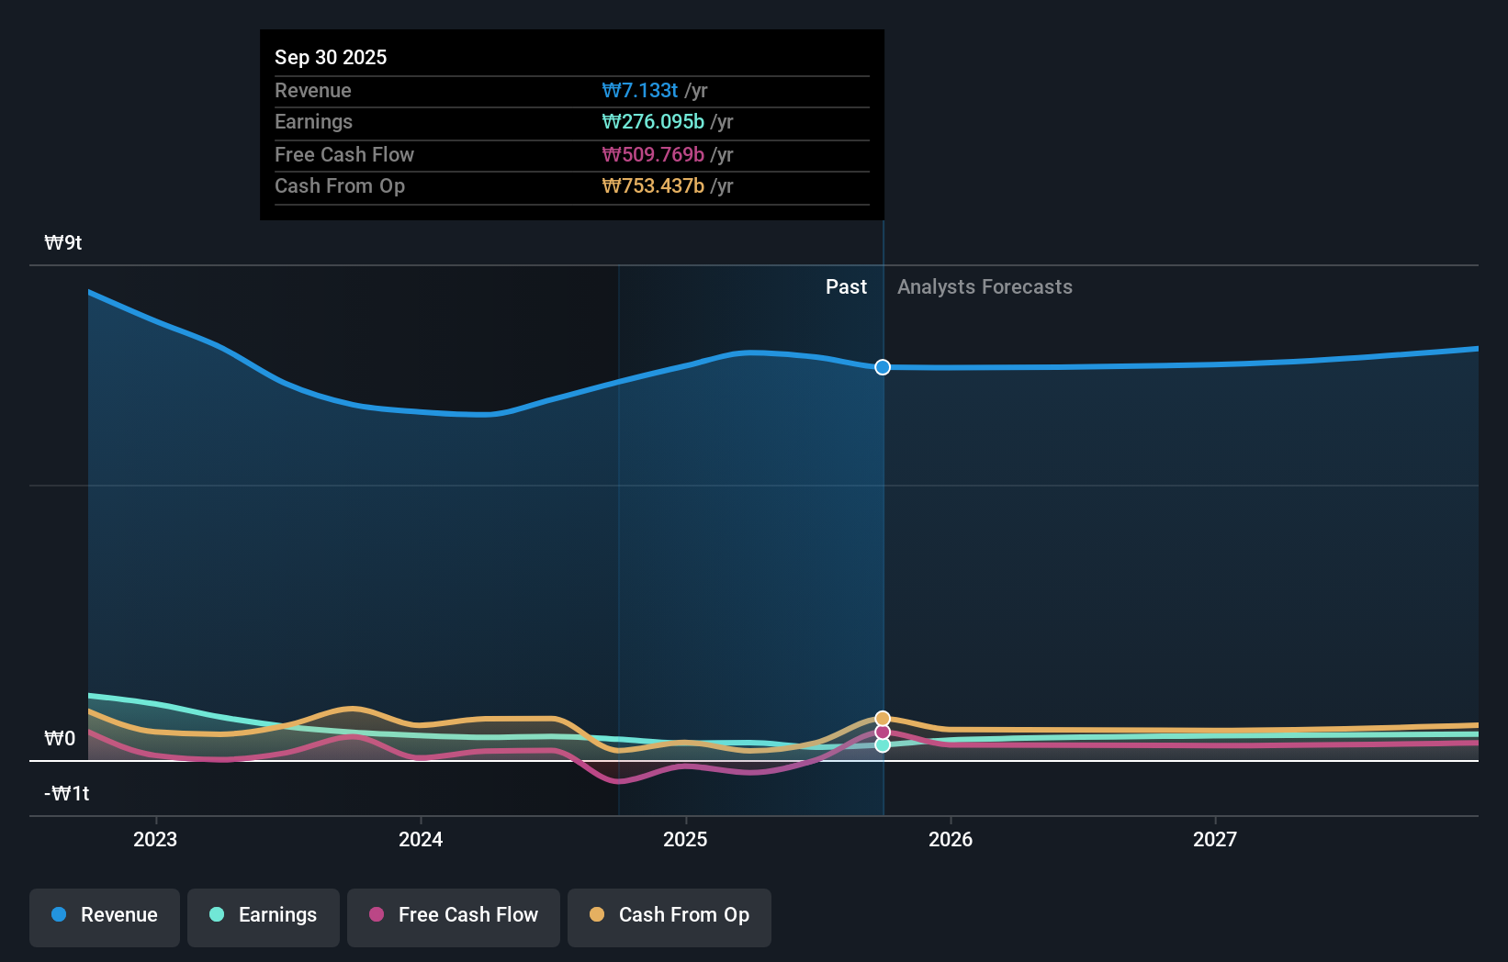The width and height of the screenshot is (1508, 962).
Task: Click the orange Cash From Op dot icon
Action: pos(597,914)
